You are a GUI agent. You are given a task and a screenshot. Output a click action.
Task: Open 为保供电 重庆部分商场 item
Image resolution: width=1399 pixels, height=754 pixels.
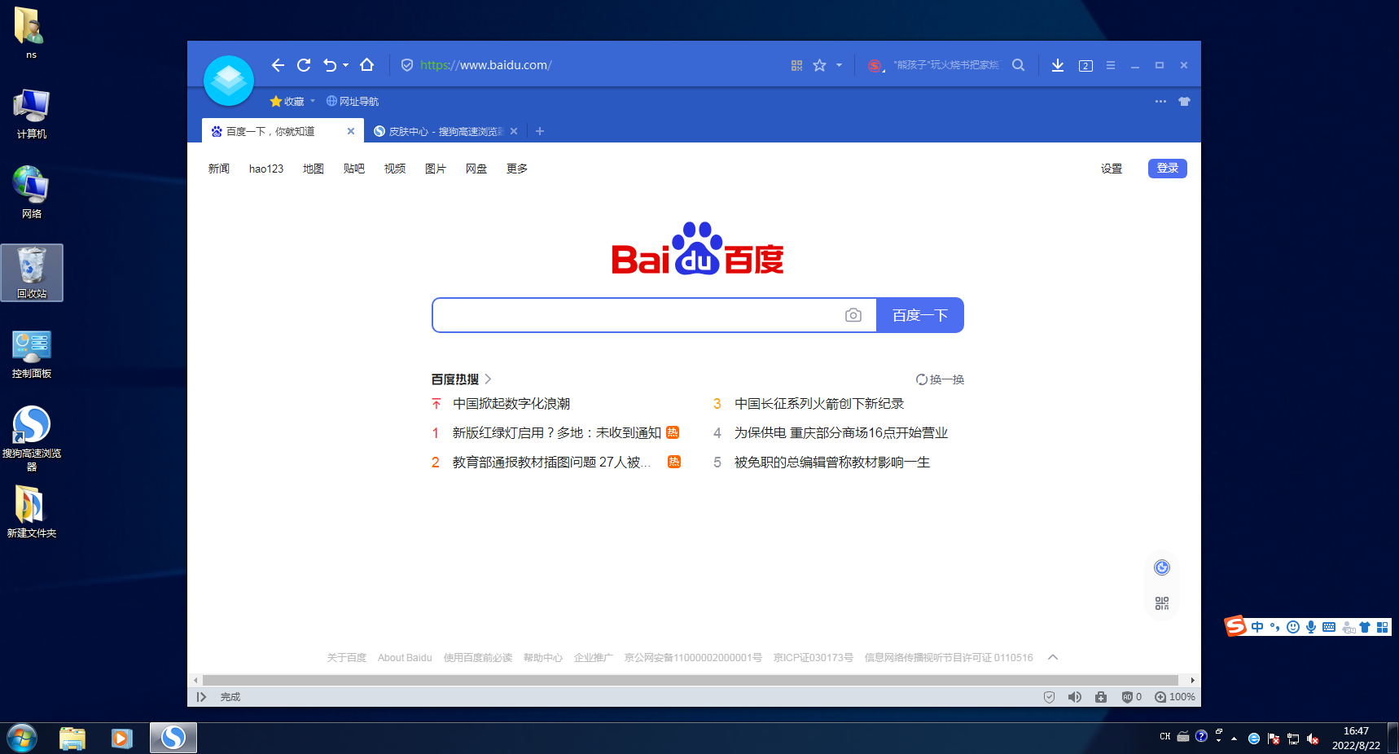coord(841,433)
